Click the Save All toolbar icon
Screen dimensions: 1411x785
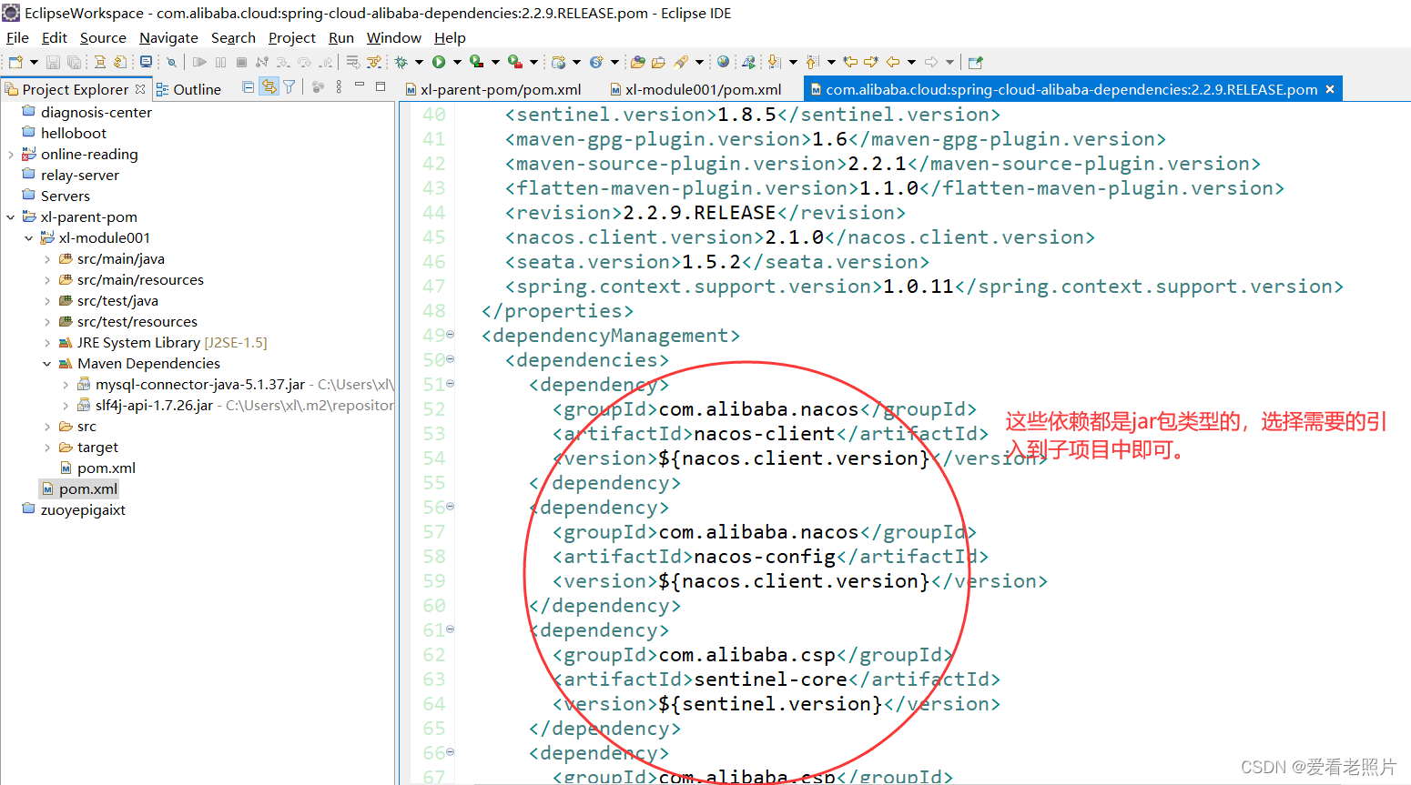[74, 62]
